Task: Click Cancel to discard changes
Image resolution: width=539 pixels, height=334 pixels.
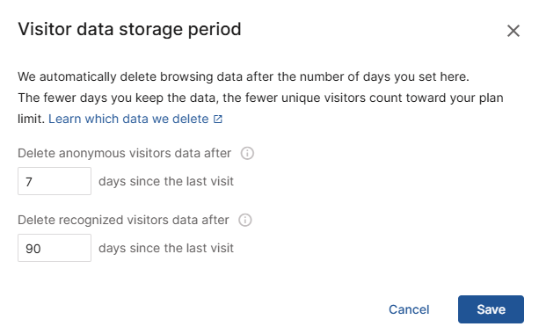Action: pos(409,309)
